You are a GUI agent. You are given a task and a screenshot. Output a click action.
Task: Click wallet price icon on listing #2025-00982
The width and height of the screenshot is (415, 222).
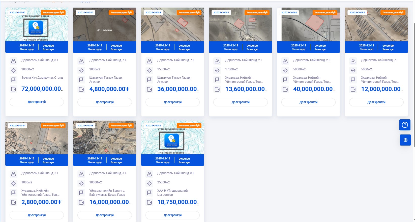tap(149, 202)
